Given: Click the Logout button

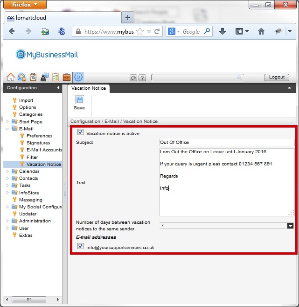Looking at the screenshot, I should point(277,78).
